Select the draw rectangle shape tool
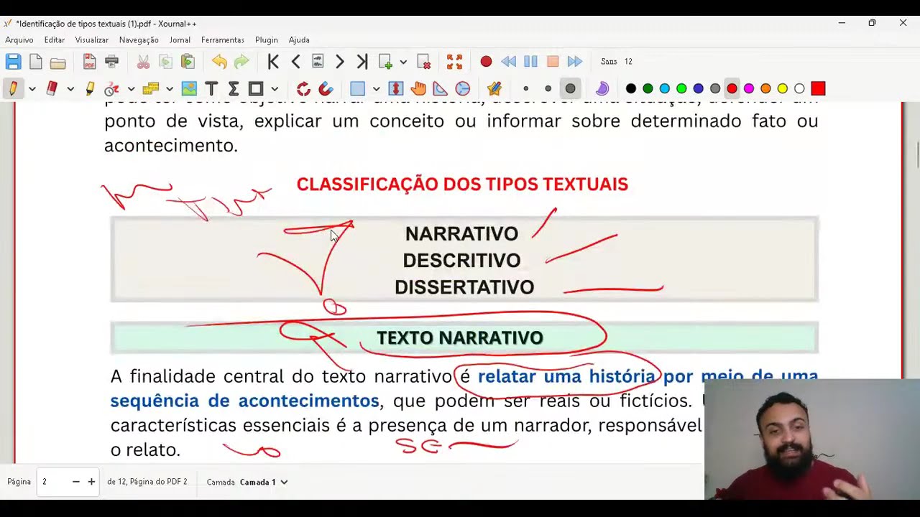Screen dimensions: 920x517 point(256,89)
